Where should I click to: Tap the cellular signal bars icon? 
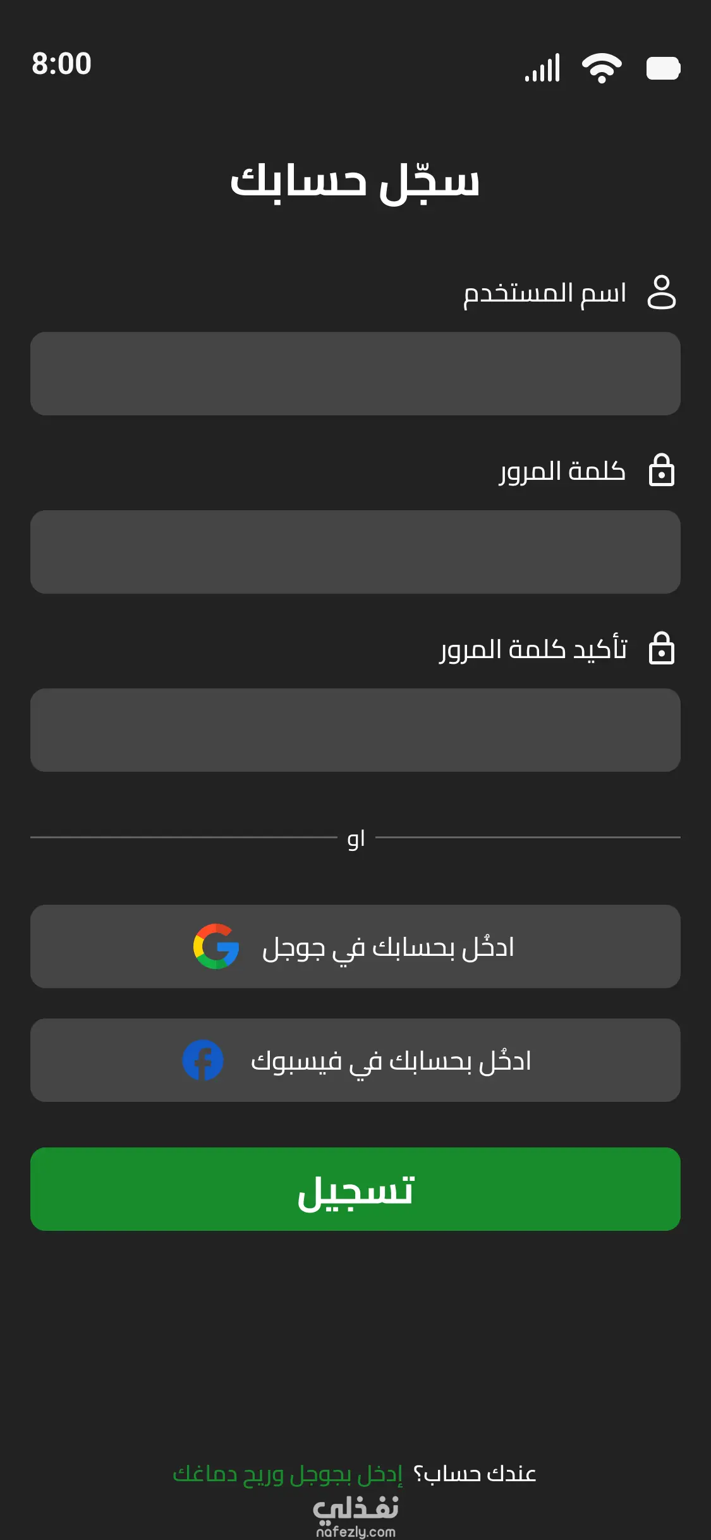pyautogui.click(x=543, y=68)
